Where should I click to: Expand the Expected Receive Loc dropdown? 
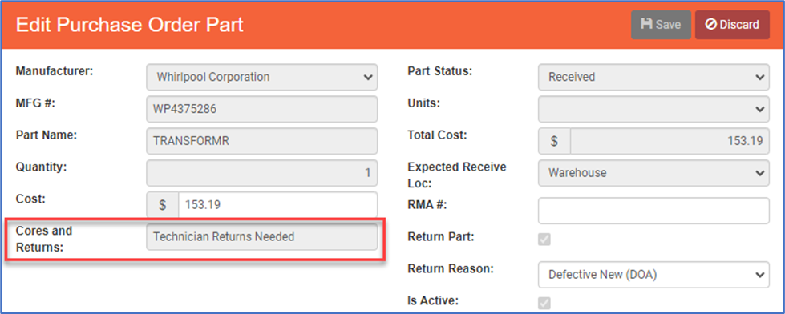click(653, 173)
